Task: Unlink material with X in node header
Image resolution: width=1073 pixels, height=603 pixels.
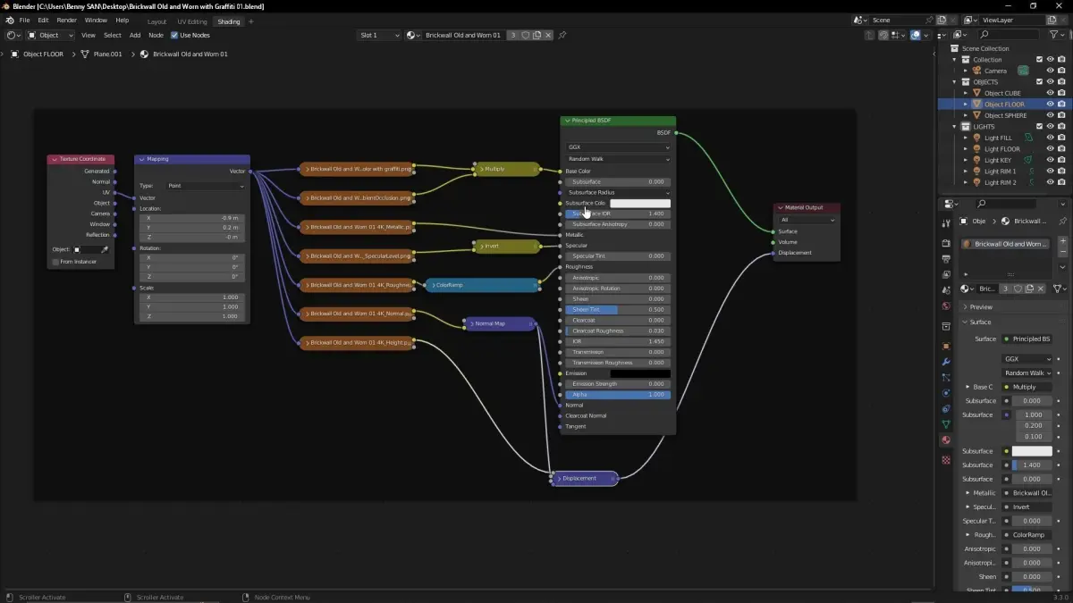Action: tap(549, 36)
